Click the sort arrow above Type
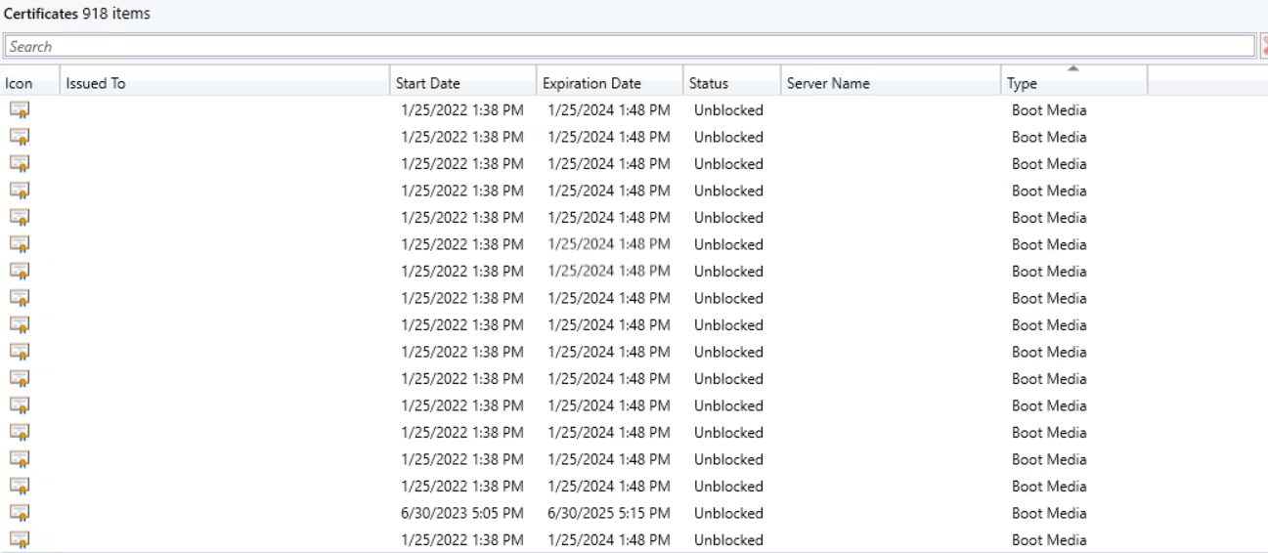Image resolution: width=1268 pixels, height=553 pixels. tap(1073, 68)
